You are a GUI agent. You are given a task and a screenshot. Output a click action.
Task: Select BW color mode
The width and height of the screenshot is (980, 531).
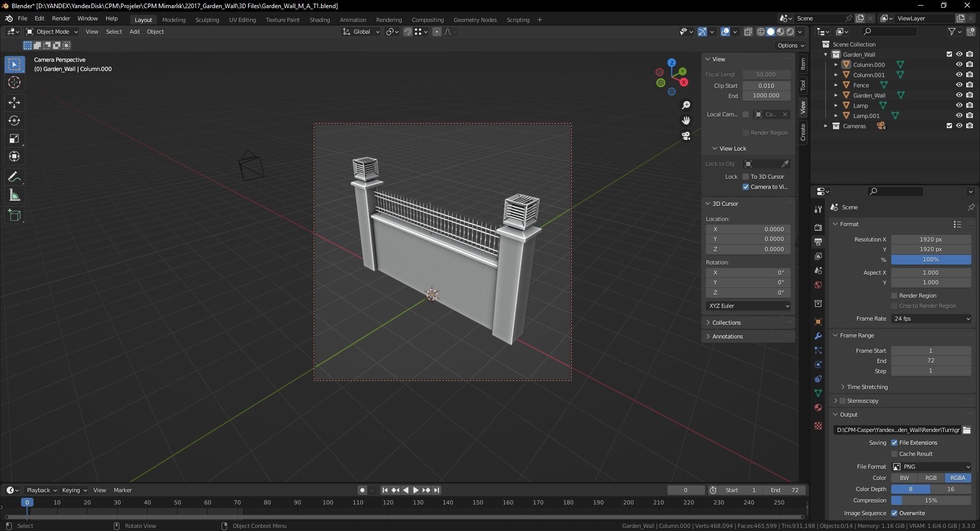(x=904, y=478)
